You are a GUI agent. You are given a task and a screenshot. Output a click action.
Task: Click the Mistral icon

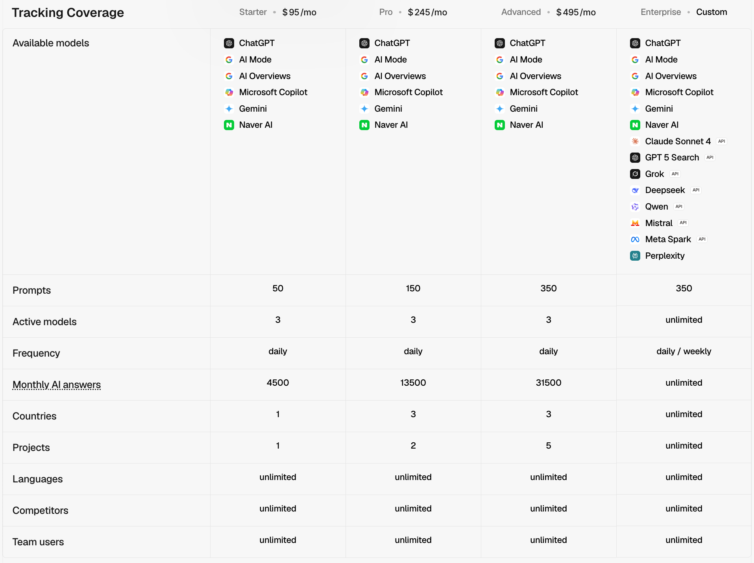coord(635,223)
